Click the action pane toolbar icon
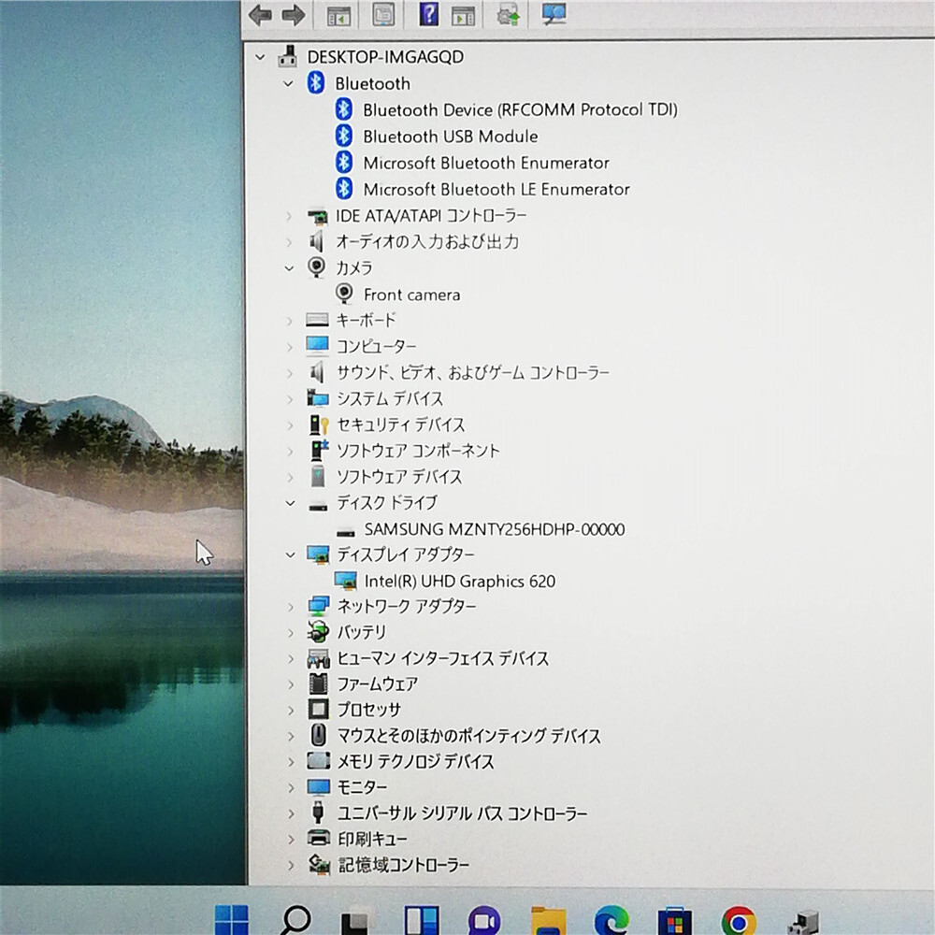 (x=464, y=16)
